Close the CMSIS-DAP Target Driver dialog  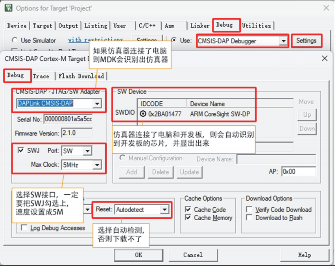[x=325, y=59]
